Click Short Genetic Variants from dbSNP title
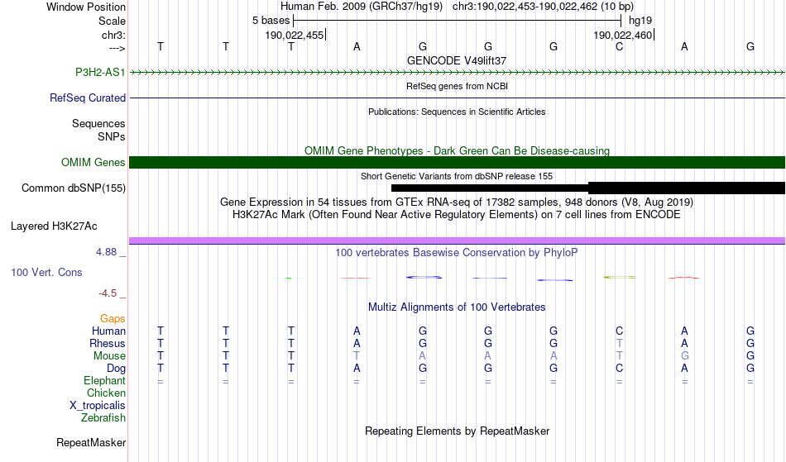This screenshot has height=462, width=786. (x=457, y=176)
